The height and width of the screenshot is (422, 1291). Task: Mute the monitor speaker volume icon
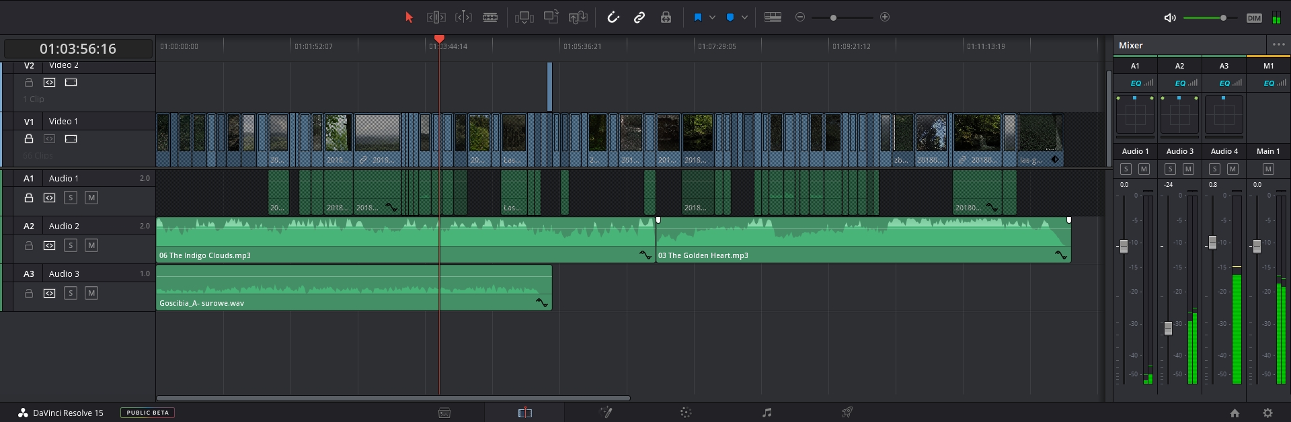click(x=1170, y=18)
